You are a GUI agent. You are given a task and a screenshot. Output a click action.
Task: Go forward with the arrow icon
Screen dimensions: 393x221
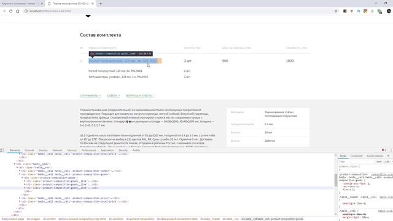(4, 11)
